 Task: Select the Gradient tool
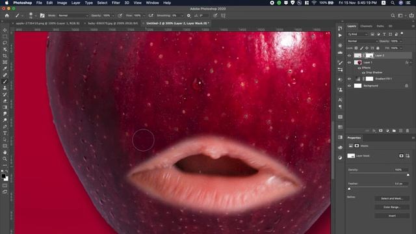click(x=5, y=107)
